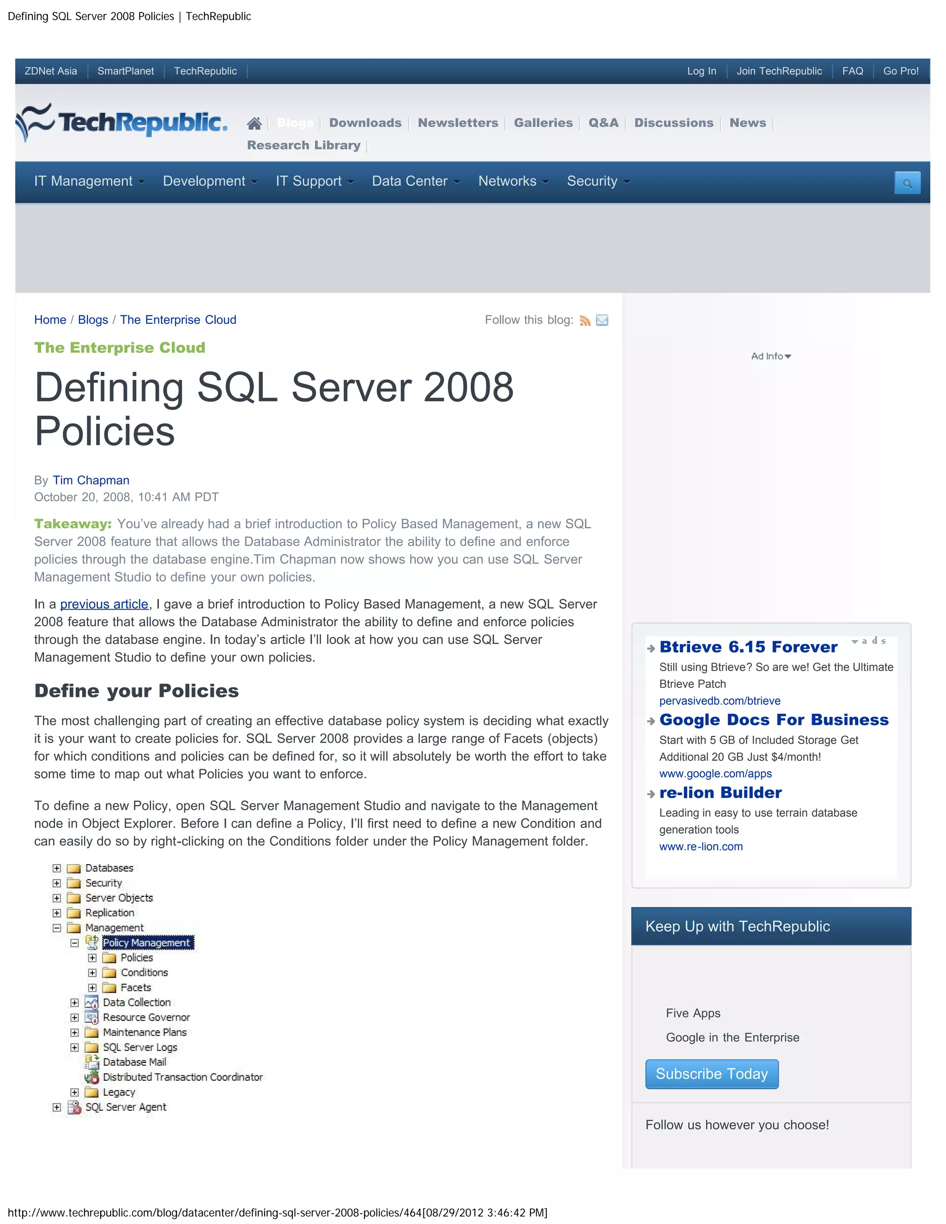
Task: Collapse the Management tree node
Action: tap(57, 927)
